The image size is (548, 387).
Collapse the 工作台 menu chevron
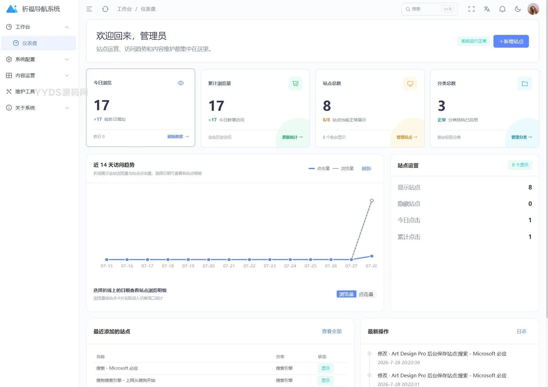(67, 27)
